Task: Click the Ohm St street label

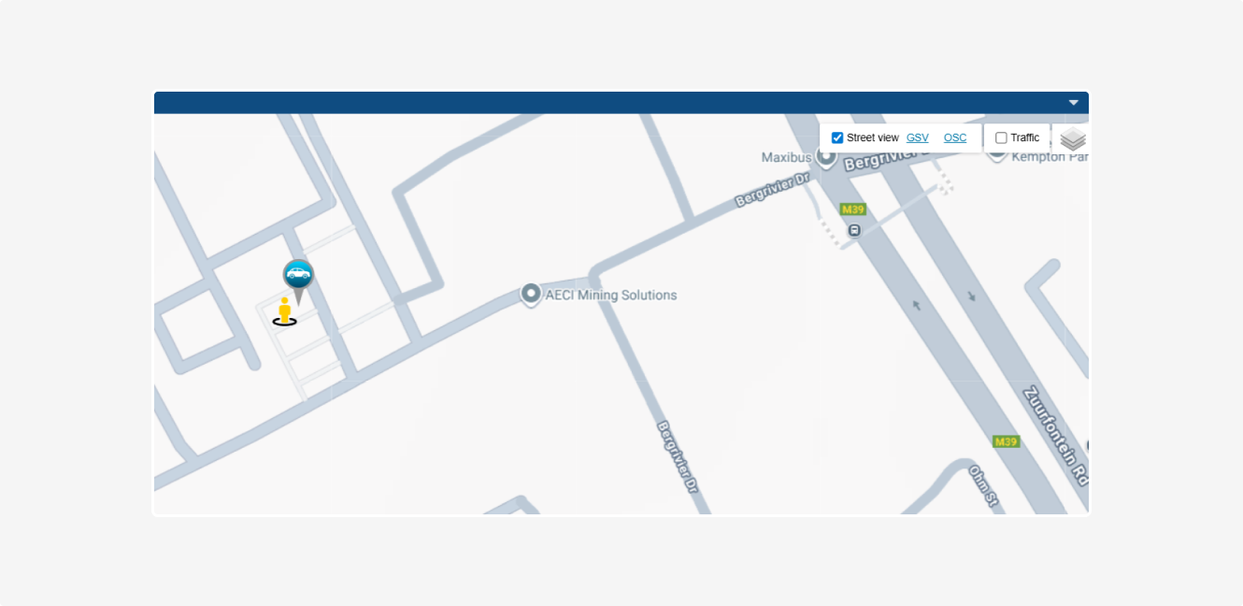Action: [x=984, y=486]
